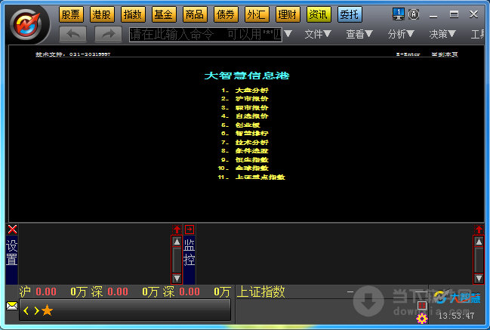Maximize the 大智慧 window
The width and height of the screenshot is (490, 330).
[454, 14]
